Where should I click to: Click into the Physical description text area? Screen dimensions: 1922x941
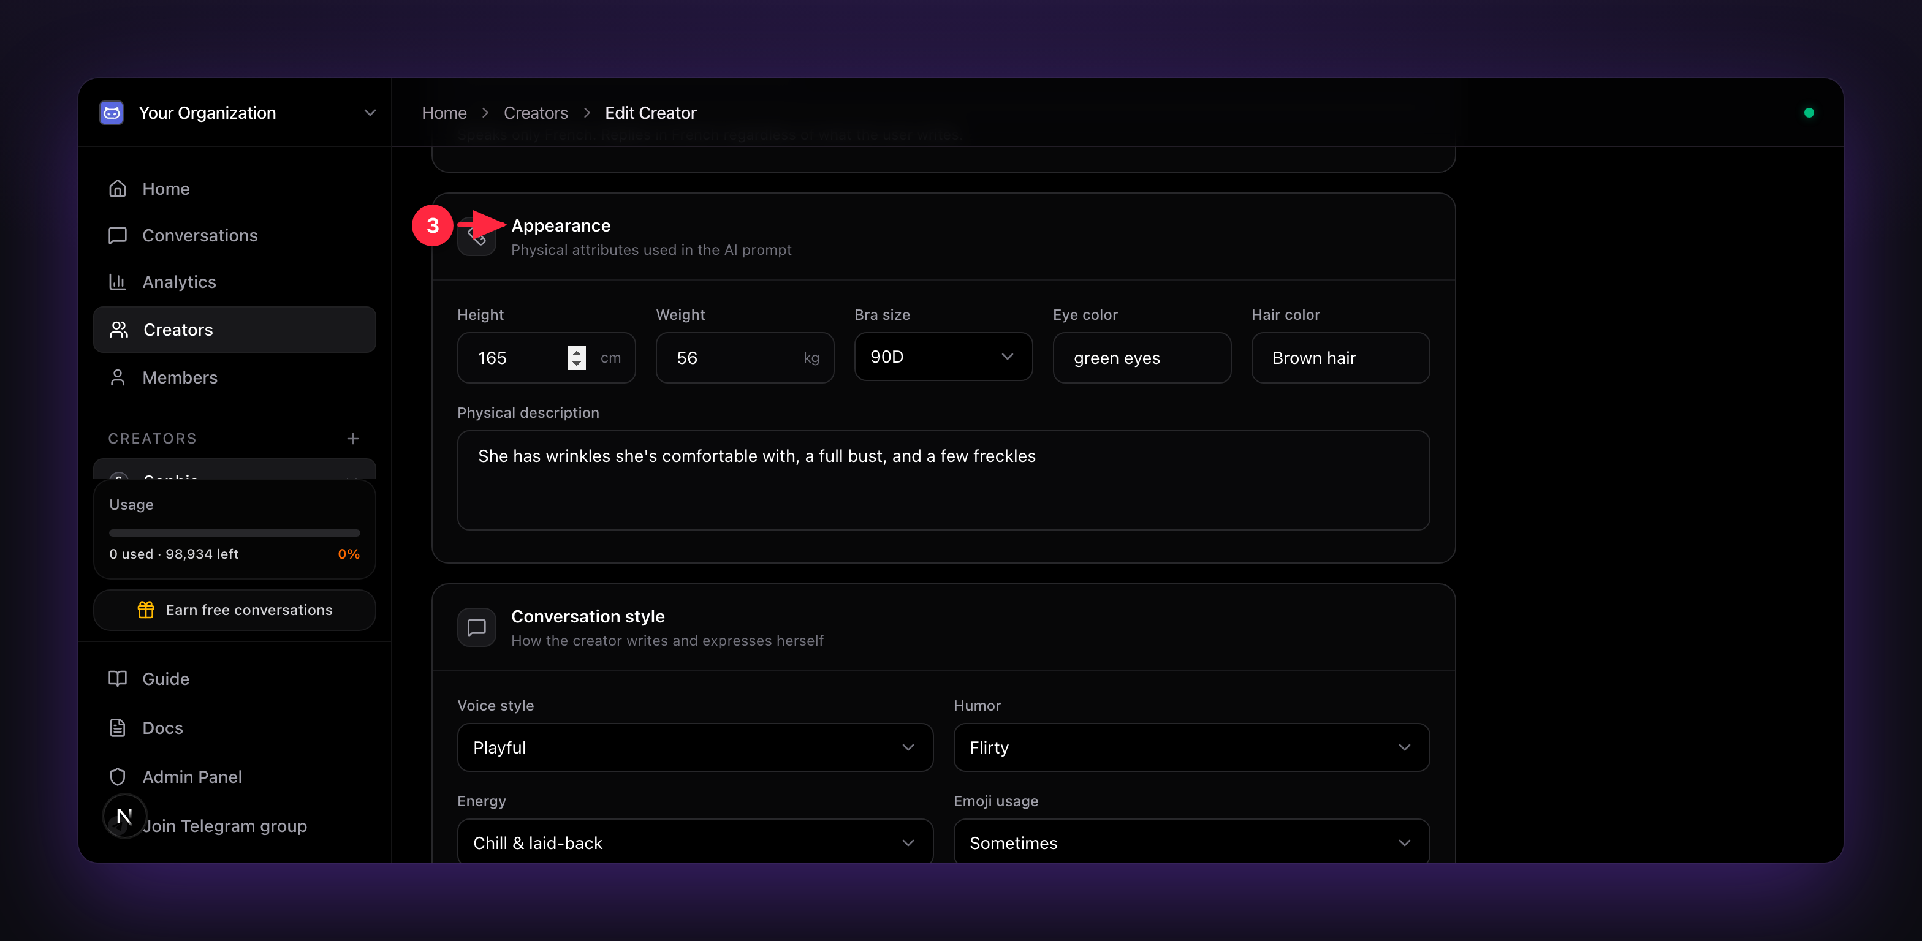pos(943,480)
